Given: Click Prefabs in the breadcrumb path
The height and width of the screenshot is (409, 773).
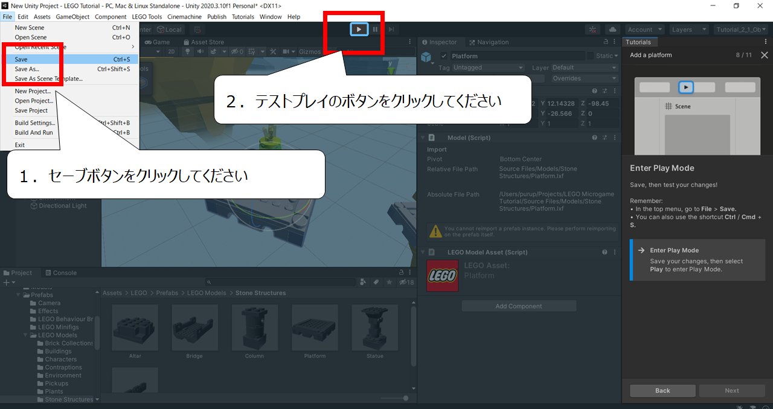Looking at the screenshot, I should [167, 293].
